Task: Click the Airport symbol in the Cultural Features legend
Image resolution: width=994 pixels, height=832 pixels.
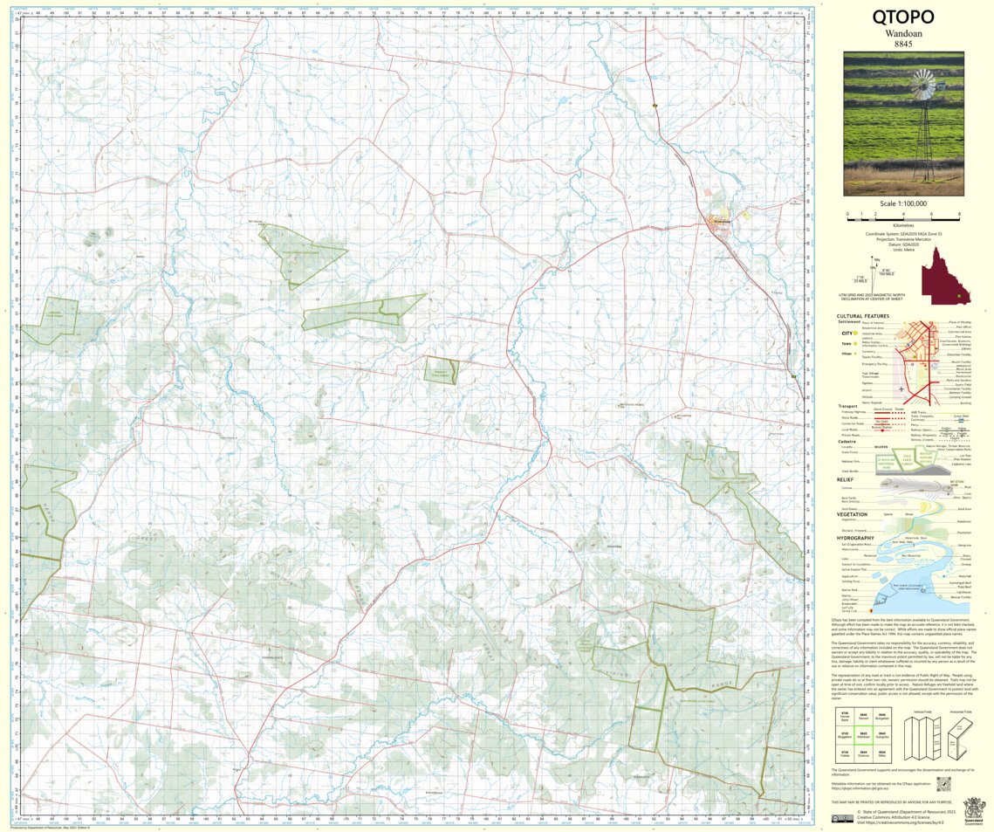Action: pyautogui.click(x=901, y=388)
